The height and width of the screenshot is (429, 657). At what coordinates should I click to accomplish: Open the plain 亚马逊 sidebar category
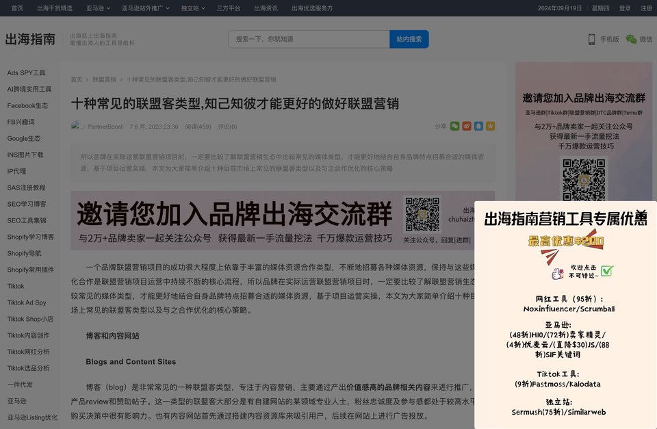tap(16, 401)
